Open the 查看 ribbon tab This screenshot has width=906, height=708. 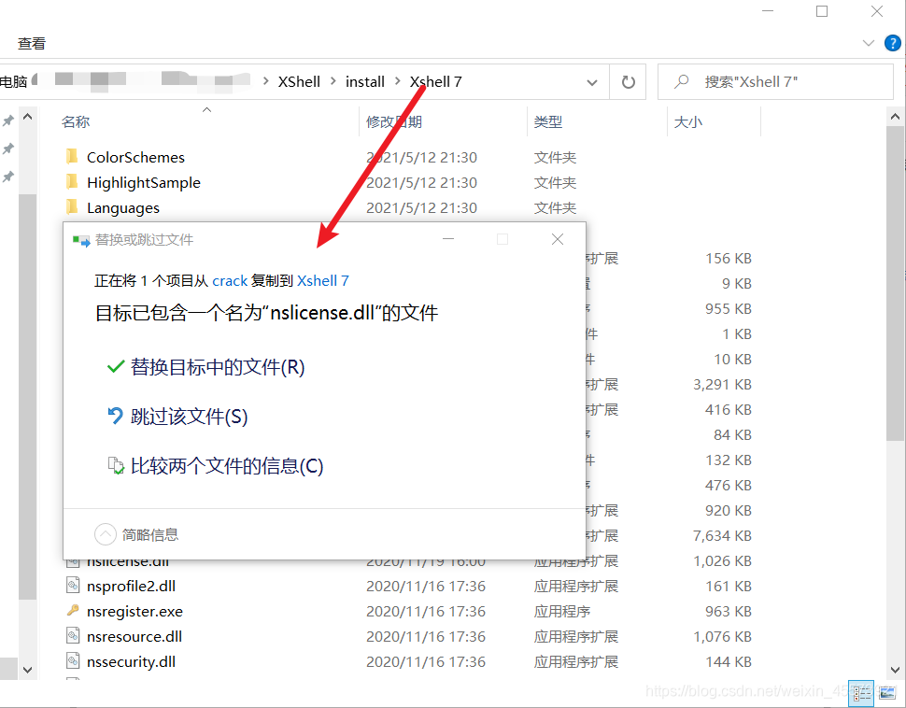click(x=31, y=43)
